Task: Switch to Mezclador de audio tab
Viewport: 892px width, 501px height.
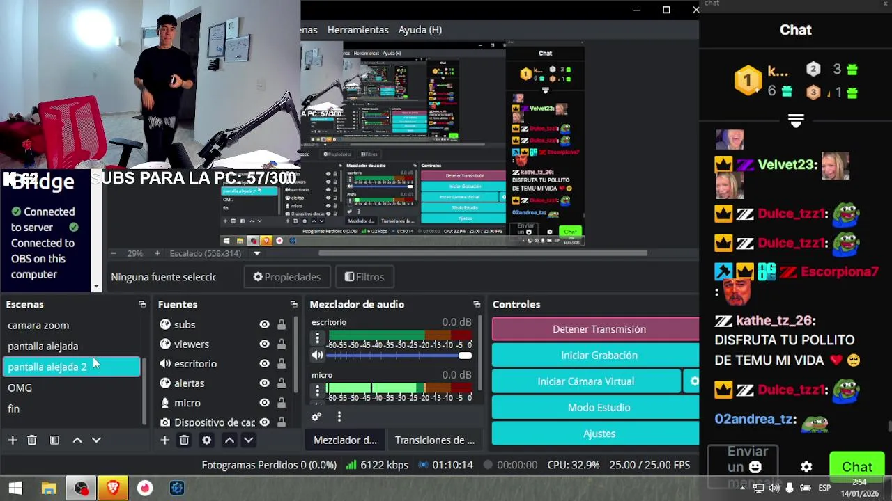Action: click(x=345, y=440)
